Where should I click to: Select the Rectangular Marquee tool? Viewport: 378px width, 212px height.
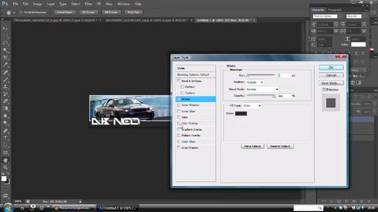tap(5, 35)
